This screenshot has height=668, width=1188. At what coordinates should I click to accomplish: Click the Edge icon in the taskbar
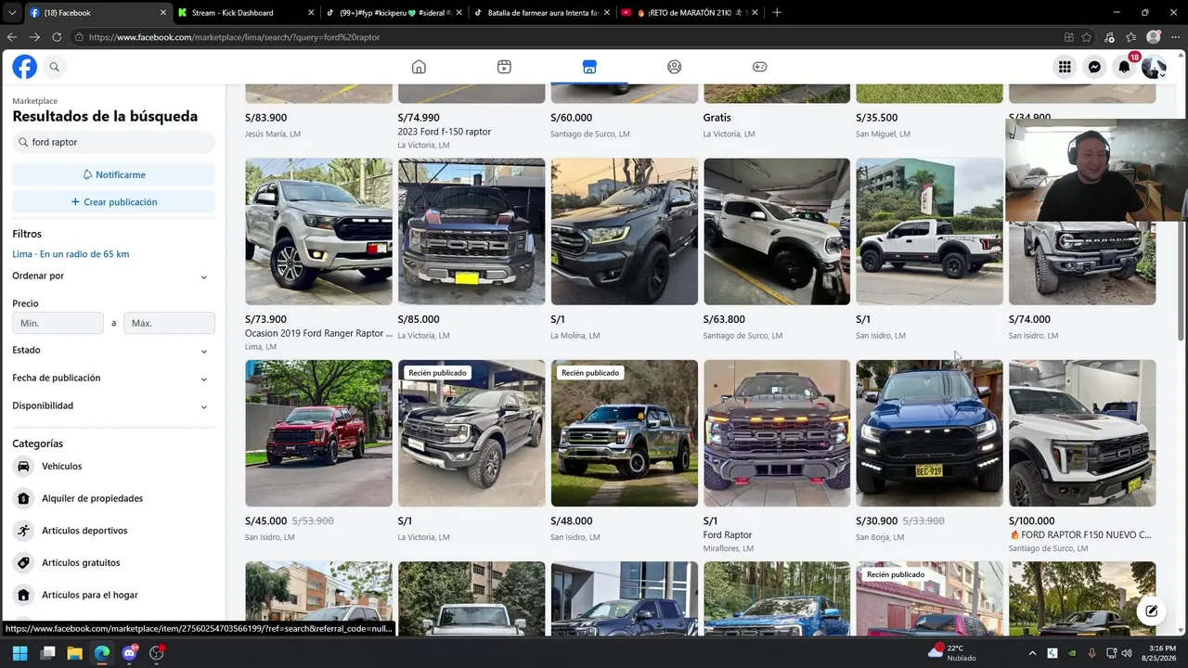[102, 653]
